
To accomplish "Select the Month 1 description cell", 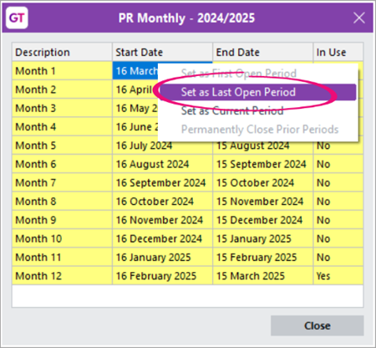I will pos(62,71).
